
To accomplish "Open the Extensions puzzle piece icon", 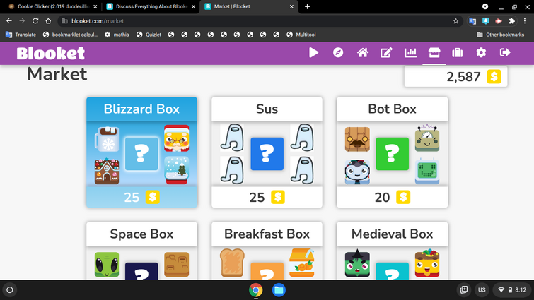I will (x=511, y=21).
